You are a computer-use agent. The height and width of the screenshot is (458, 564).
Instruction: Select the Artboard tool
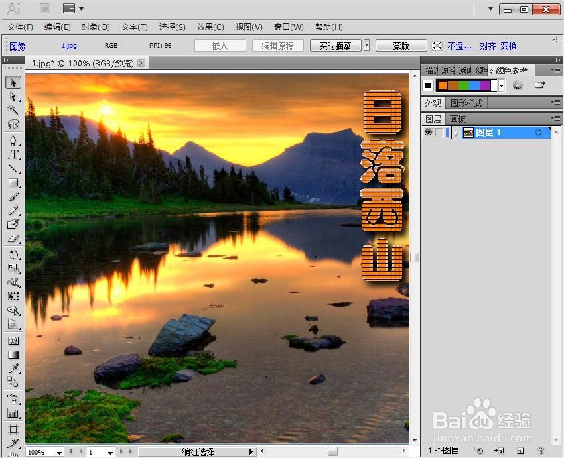(x=13, y=429)
